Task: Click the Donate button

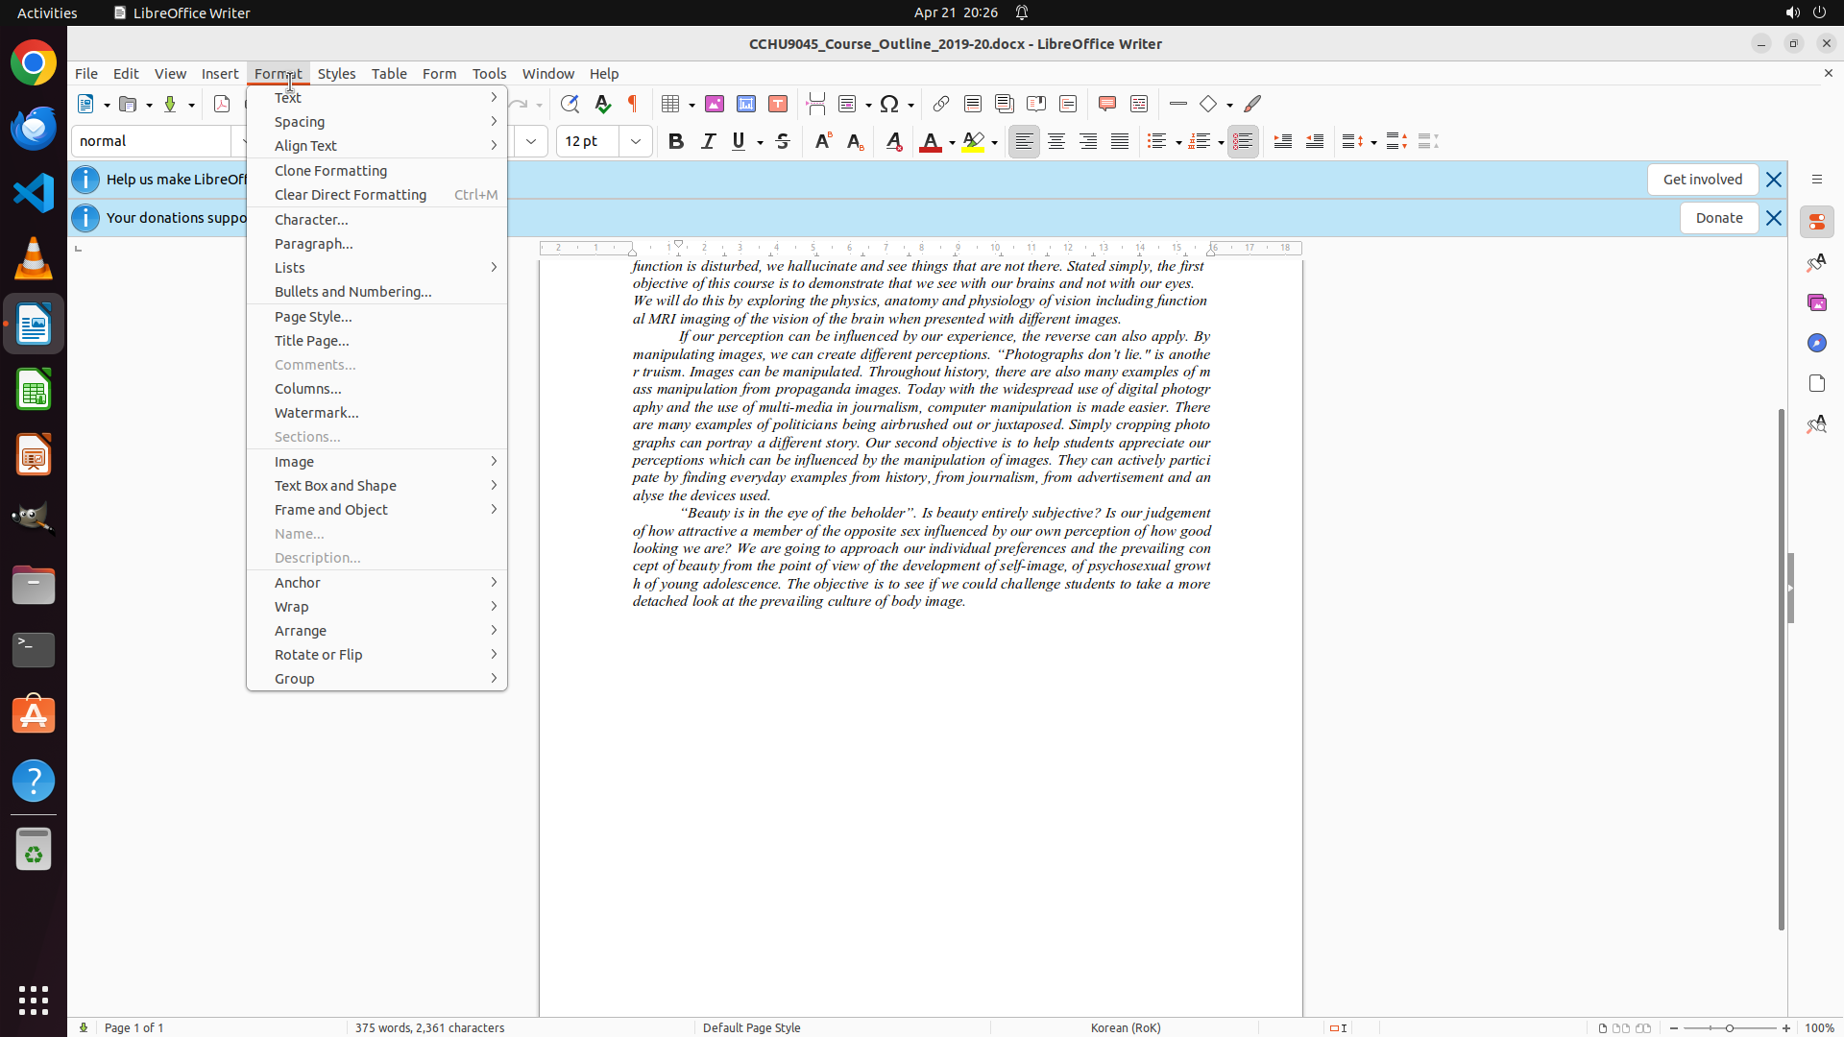Action: point(1718,218)
